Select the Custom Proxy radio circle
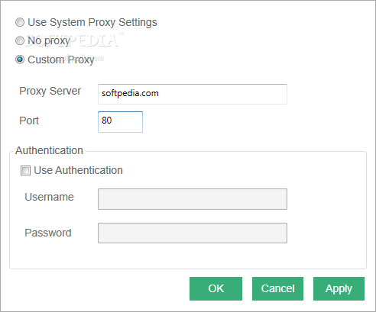The height and width of the screenshot is (312, 376). [20, 60]
